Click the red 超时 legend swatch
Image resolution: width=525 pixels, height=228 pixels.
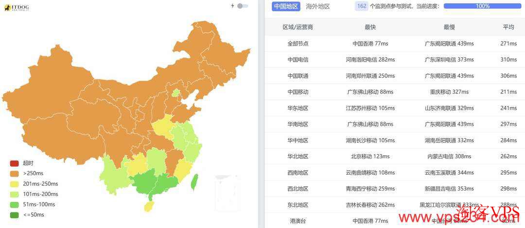pos(14,163)
